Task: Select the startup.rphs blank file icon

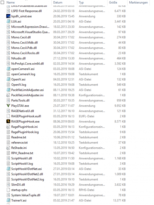Action: (8, 190)
